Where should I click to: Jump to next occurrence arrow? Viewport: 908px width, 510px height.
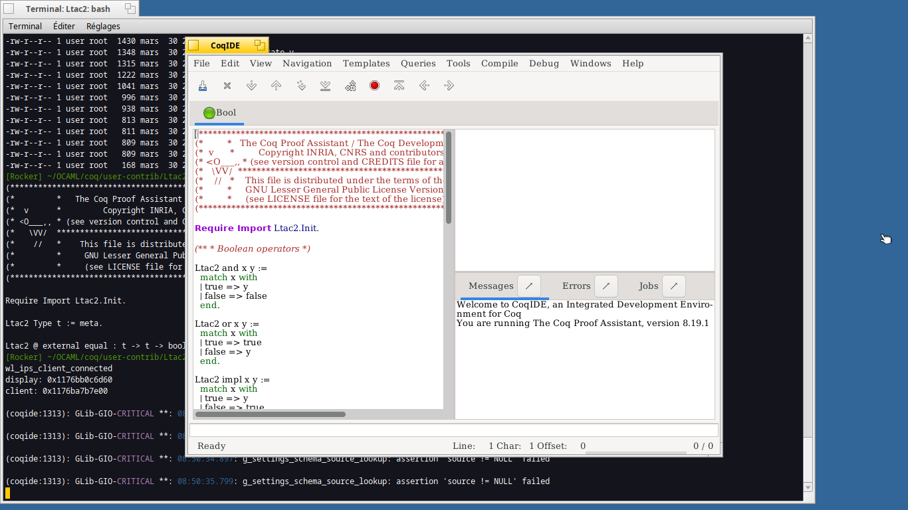click(449, 86)
